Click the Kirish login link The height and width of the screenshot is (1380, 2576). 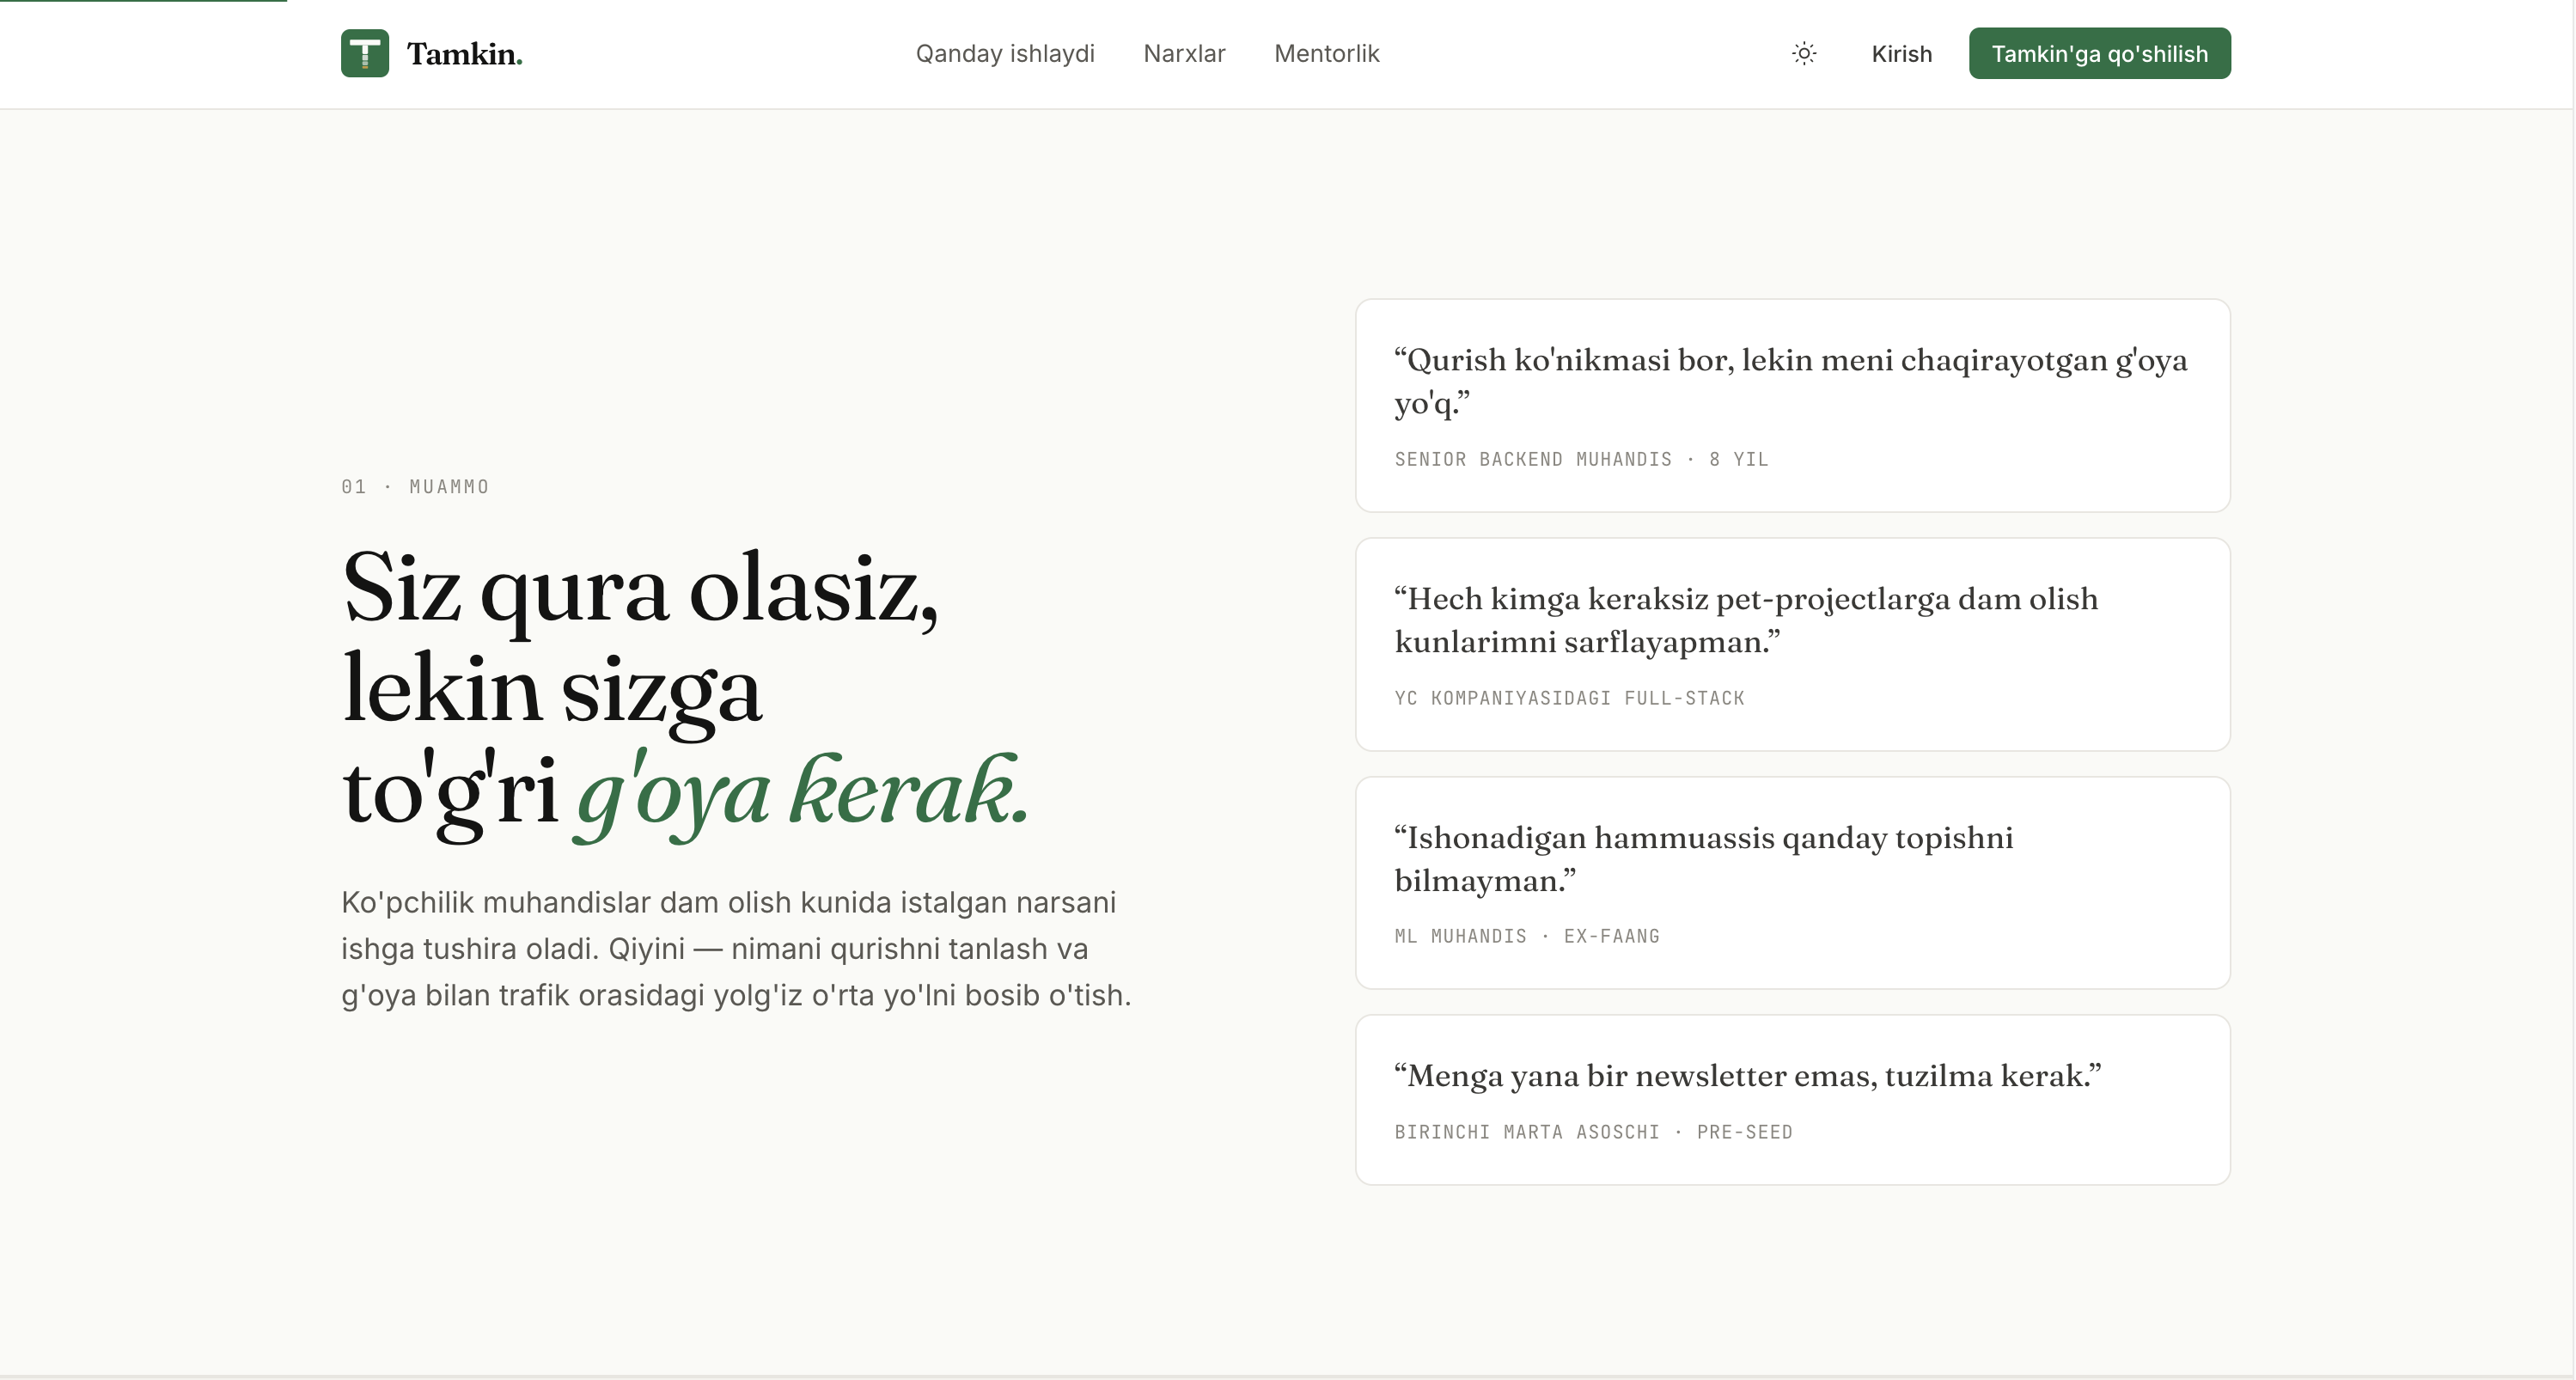[1901, 53]
